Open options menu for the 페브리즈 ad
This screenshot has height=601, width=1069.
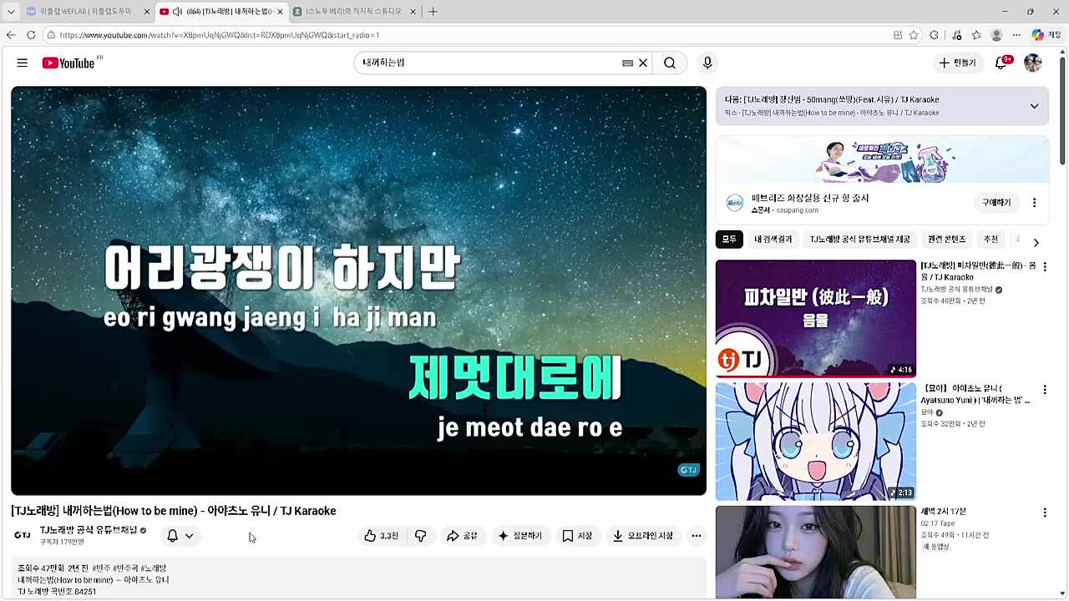[1034, 203]
